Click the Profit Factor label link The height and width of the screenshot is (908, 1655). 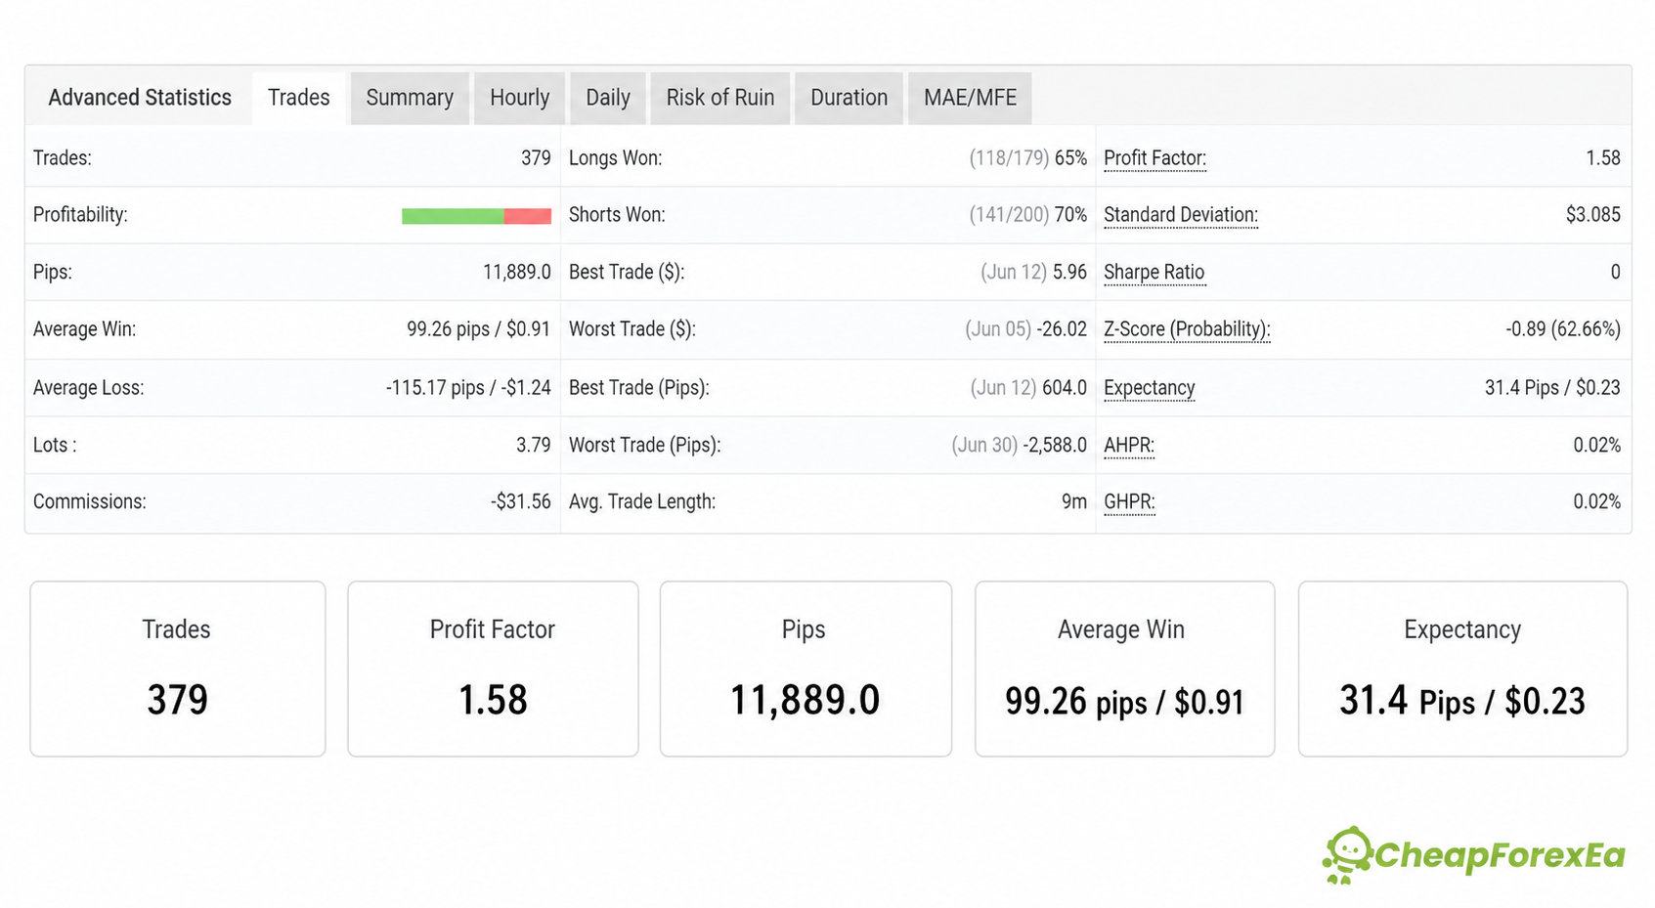tap(1154, 158)
